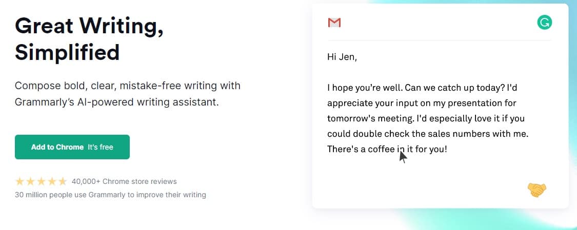The image size is (577, 230).
Task: Open the 40,000+ Chrome store reviews text
Action: [x=124, y=181]
